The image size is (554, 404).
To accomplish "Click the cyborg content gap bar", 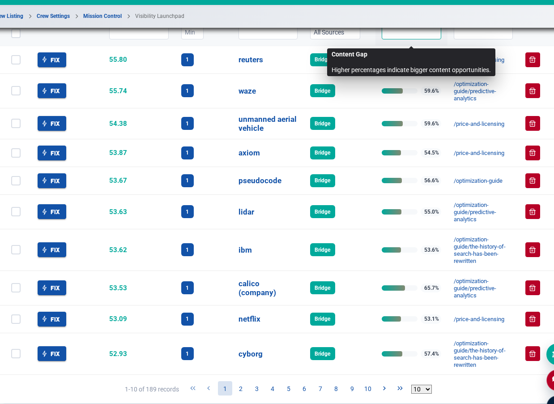I will pyautogui.click(x=400, y=354).
